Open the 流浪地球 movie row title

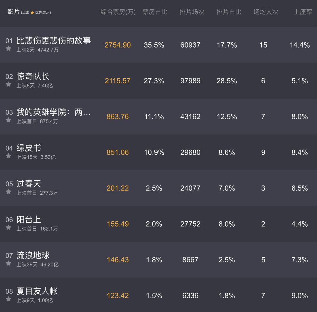click(33, 255)
